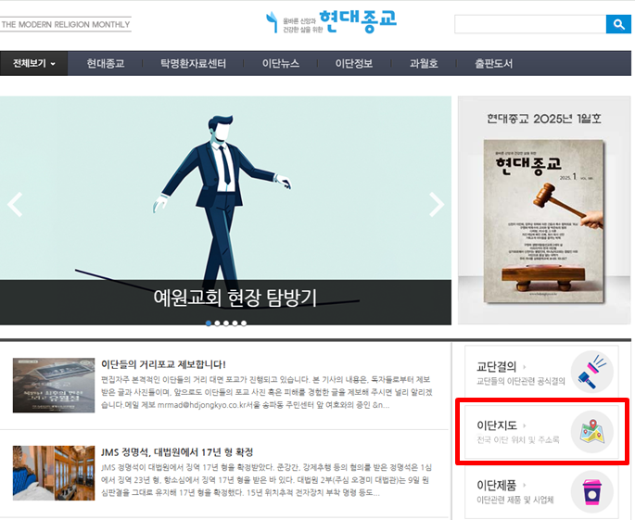Go to the 이단뉴스 menu item
Screen dimensions: 635x520
click(x=282, y=64)
